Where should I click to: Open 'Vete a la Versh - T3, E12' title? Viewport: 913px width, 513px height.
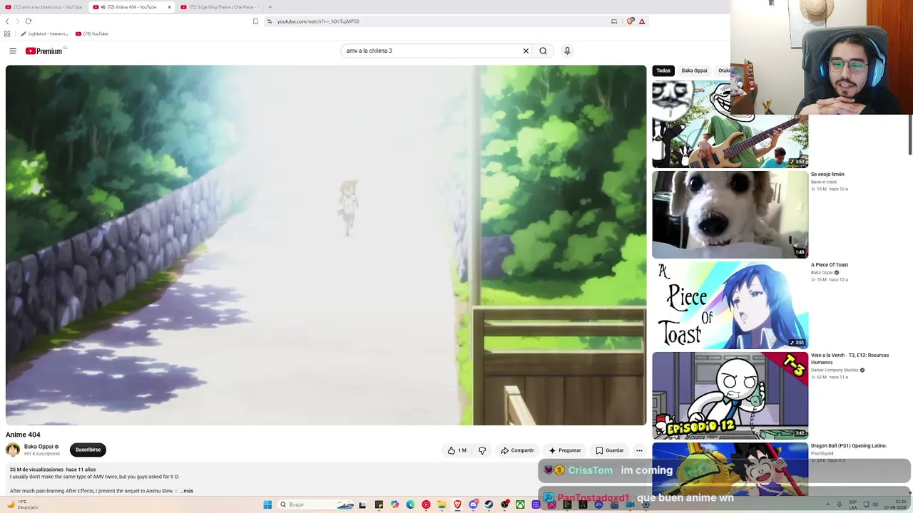pyautogui.click(x=850, y=358)
